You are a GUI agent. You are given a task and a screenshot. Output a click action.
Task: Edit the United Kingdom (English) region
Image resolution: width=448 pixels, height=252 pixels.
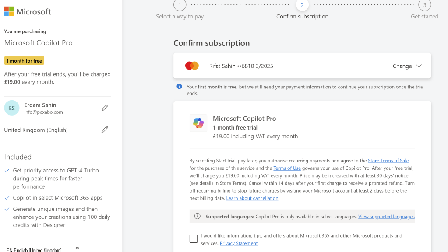[x=105, y=129]
